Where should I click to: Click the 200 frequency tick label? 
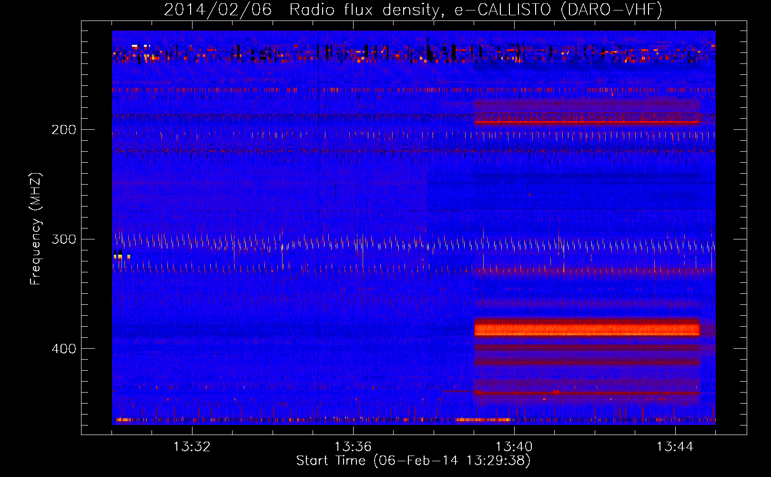(64, 130)
